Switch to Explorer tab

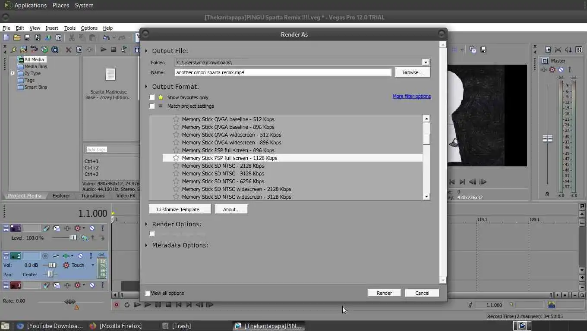tap(61, 196)
